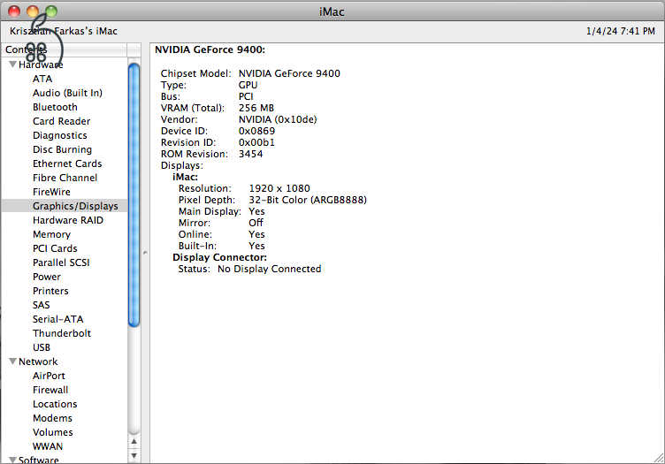This screenshot has height=464, width=665.
Task: Click the Software category label
Action: tap(39, 460)
